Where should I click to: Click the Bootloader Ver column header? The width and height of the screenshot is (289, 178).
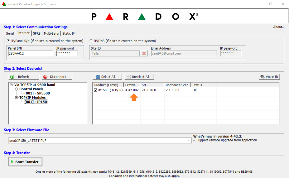[x=177, y=85]
